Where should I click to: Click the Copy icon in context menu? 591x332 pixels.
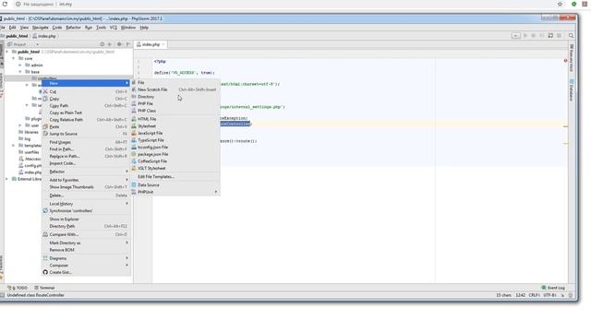[x=45, y=99]
